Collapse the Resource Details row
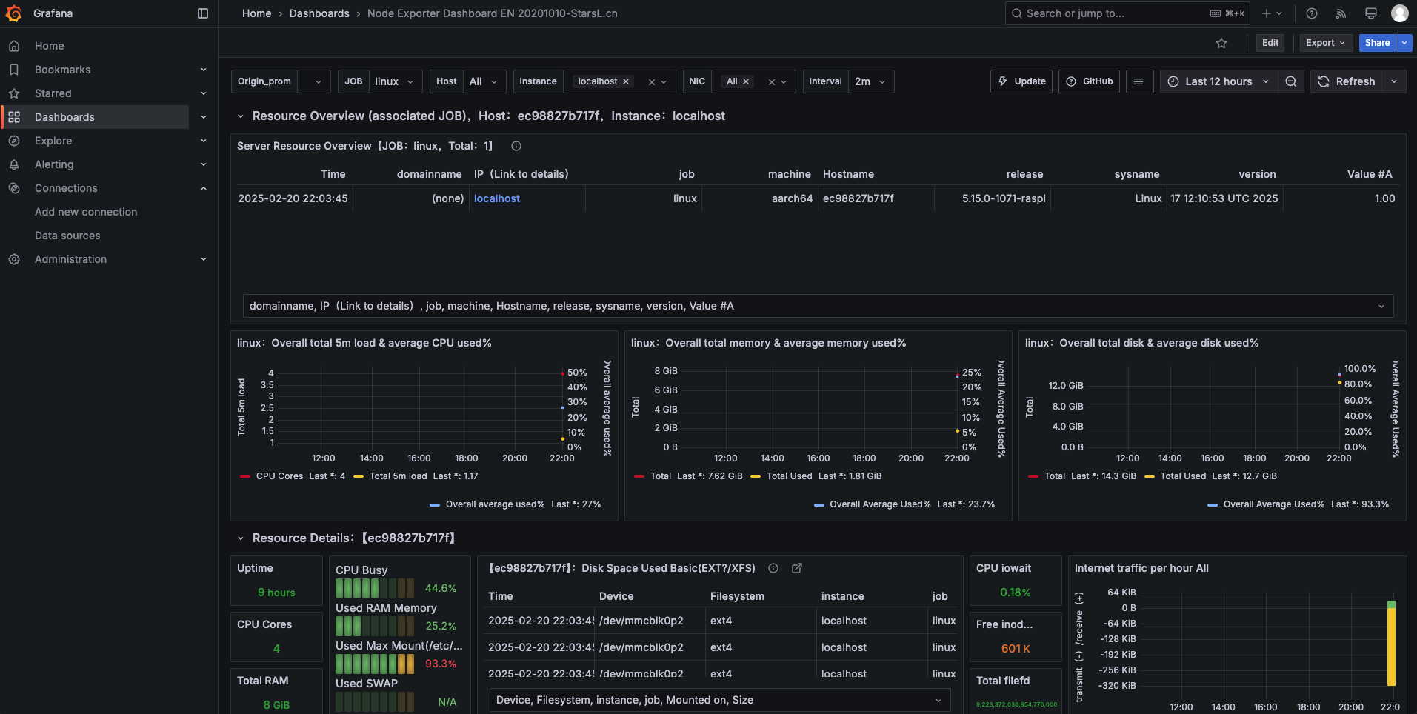The image size is (1417, 714). (241, 538)
